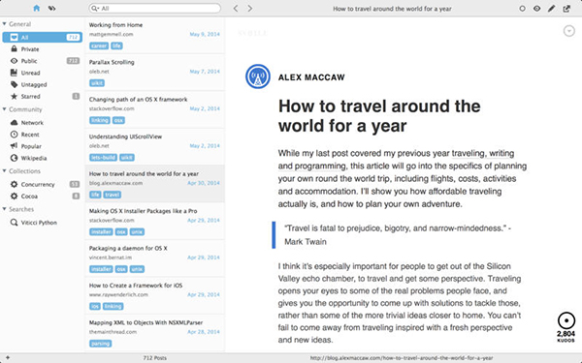The width and height of the screenshot is (582, 363).
Task: Collapse the Collections sidebar section
Action: [x=5, y=171]
